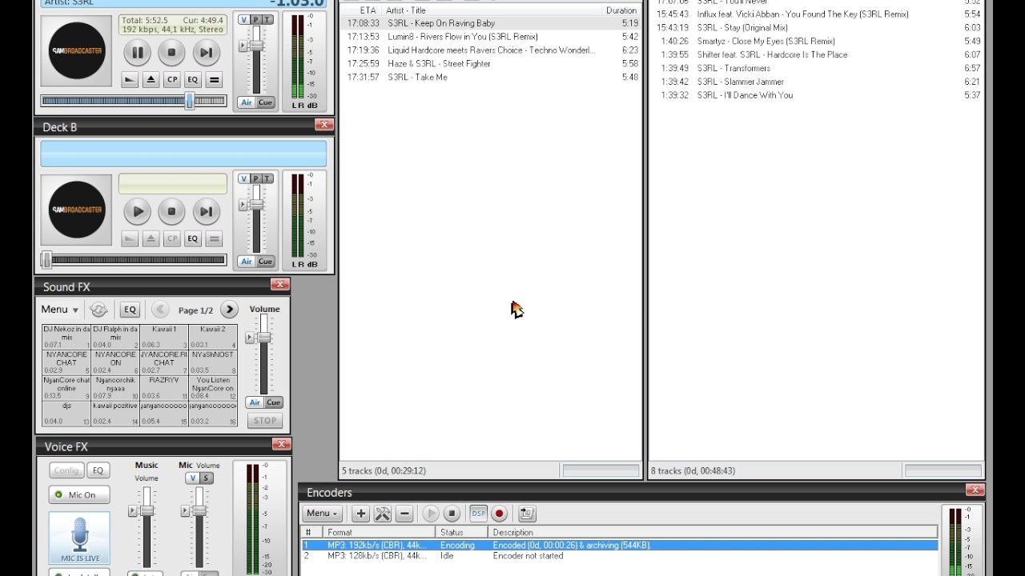Click the fade-out icon on Deck A
This screenshot has width=1025, height=576.
130,80
